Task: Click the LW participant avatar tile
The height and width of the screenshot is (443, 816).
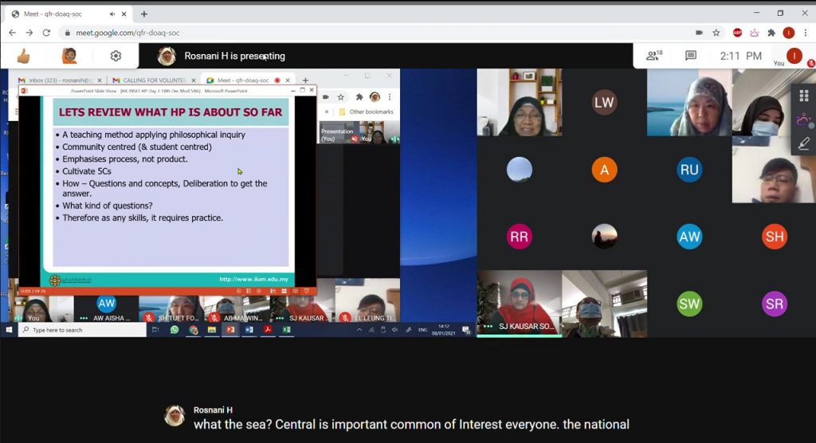Action: pos(604,103)
